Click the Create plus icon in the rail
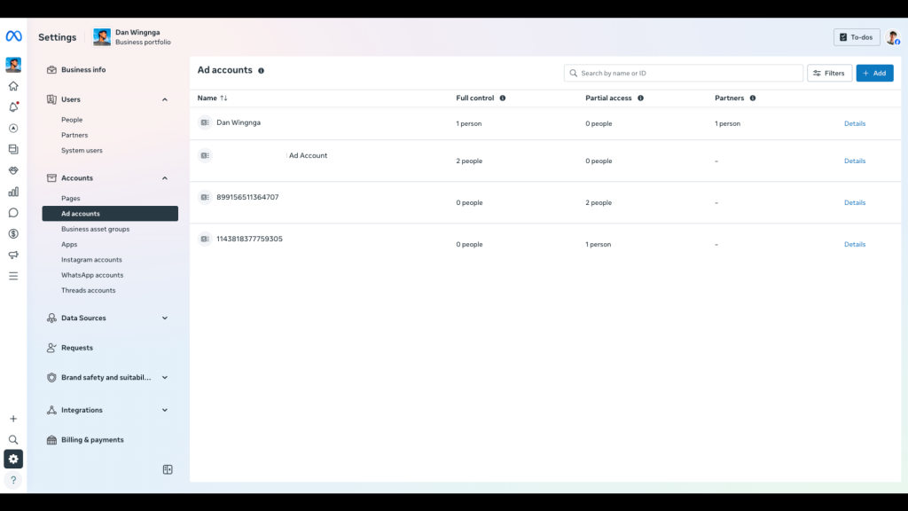This screenshot has height=511, width=908. coord(12,418)
